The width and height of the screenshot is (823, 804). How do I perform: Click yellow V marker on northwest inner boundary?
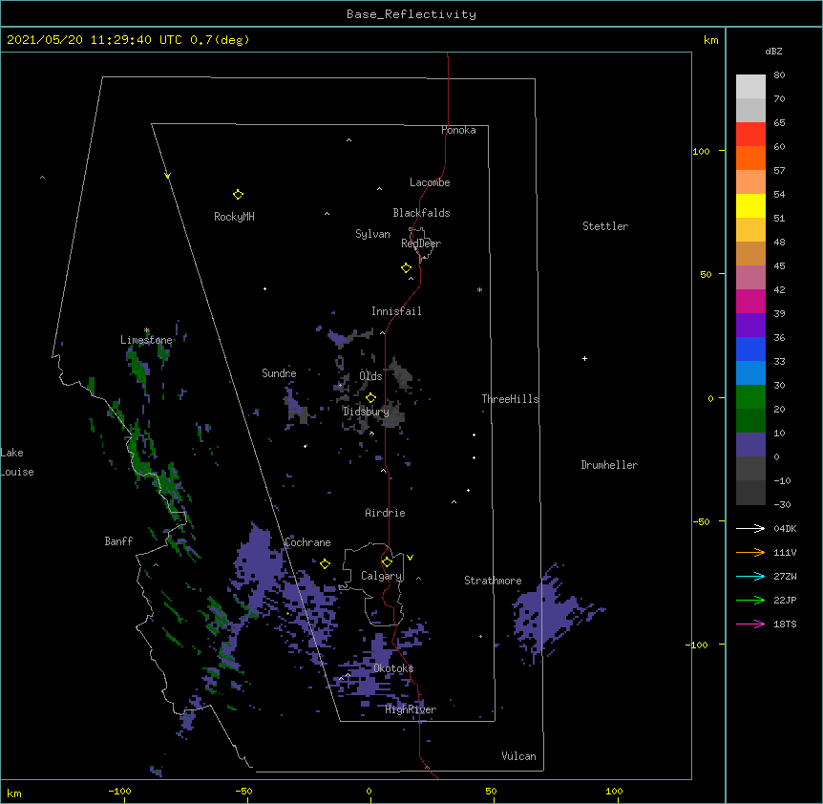point(167,176)
